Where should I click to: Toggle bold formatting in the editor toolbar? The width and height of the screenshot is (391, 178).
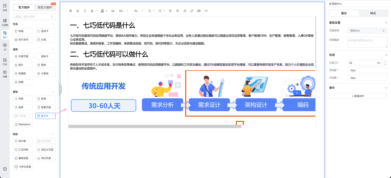pos(71,11)
